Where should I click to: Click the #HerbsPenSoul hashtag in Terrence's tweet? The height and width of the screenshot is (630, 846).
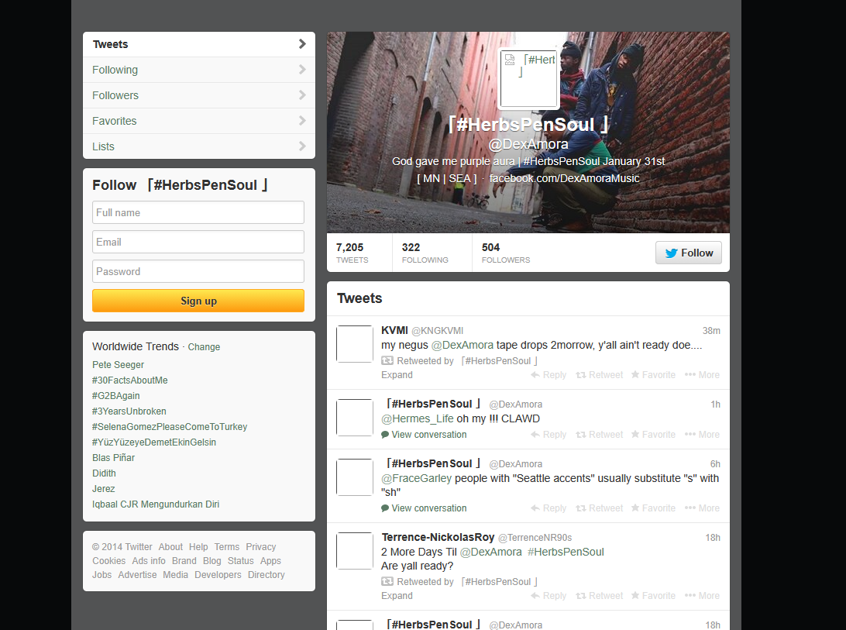point(566,552)
